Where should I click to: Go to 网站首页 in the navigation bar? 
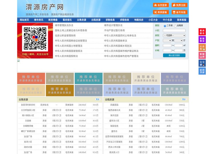tap(24, 20)
